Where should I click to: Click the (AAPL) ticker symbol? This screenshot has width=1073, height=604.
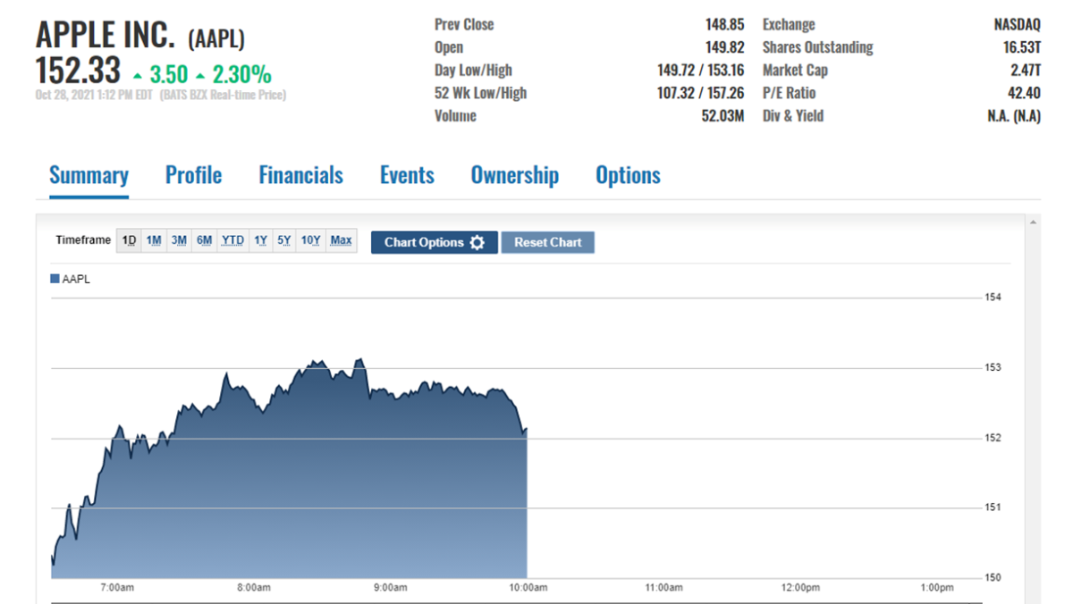click(x=215, y=38)
